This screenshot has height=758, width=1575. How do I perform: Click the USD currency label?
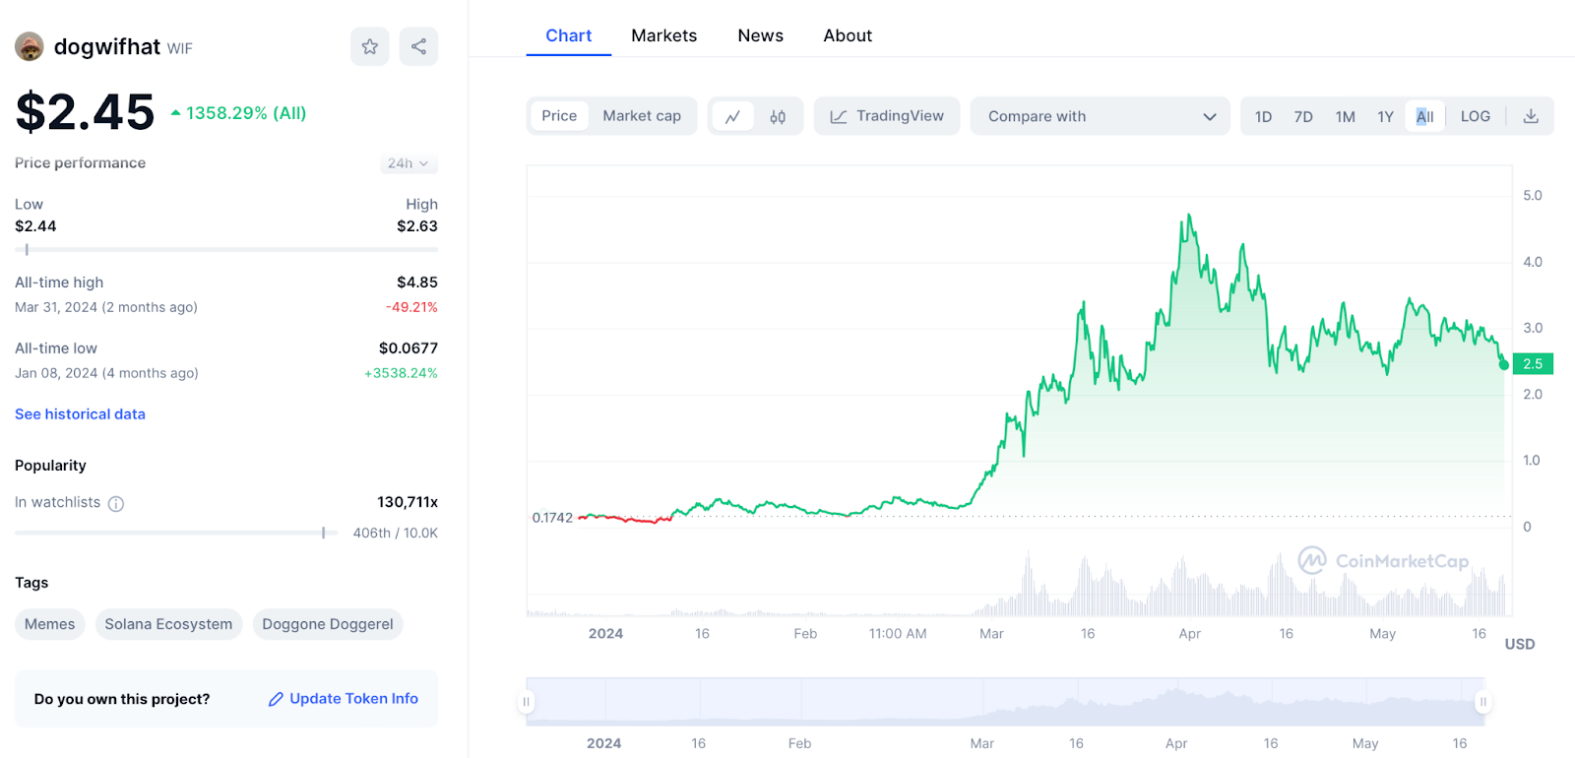1520,644
